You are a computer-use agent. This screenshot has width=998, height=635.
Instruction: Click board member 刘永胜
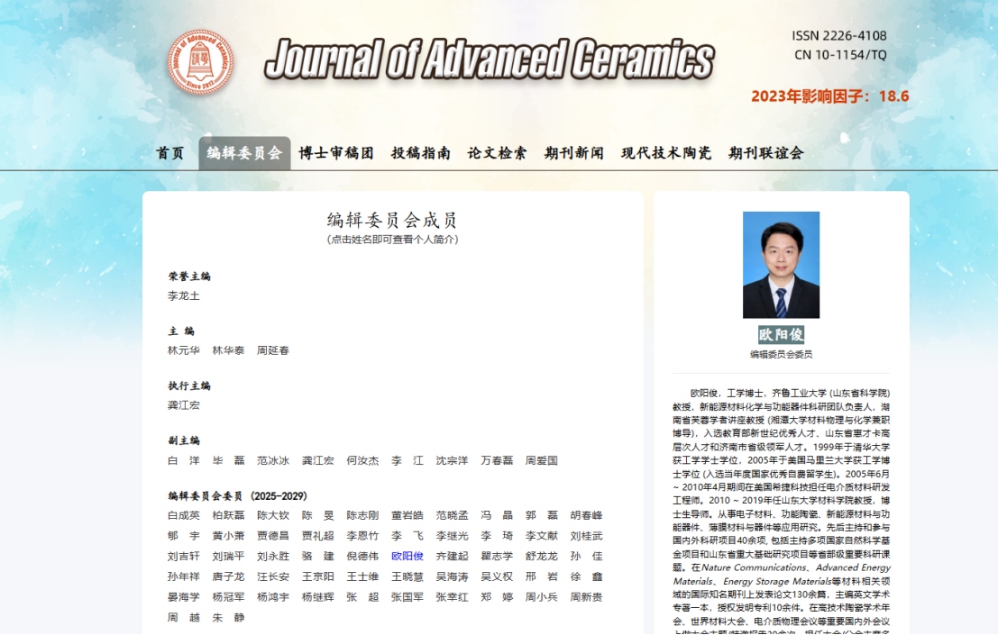(273, 556)
